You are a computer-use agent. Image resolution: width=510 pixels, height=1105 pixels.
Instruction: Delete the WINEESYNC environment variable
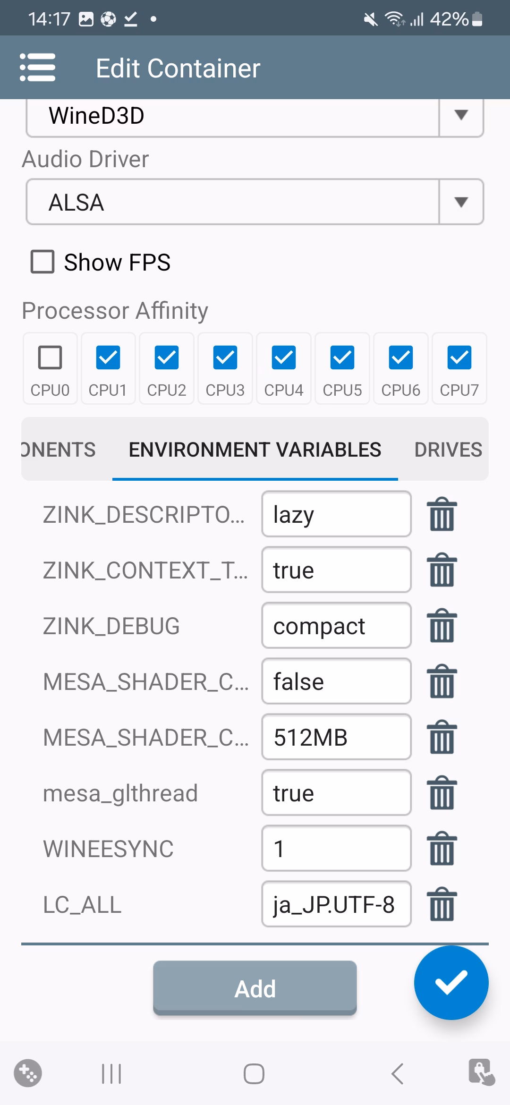tap(442, 849)
